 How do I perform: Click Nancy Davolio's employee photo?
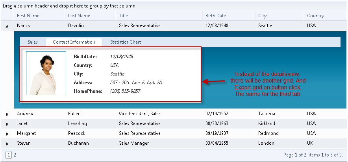click(x=46, y=73)
